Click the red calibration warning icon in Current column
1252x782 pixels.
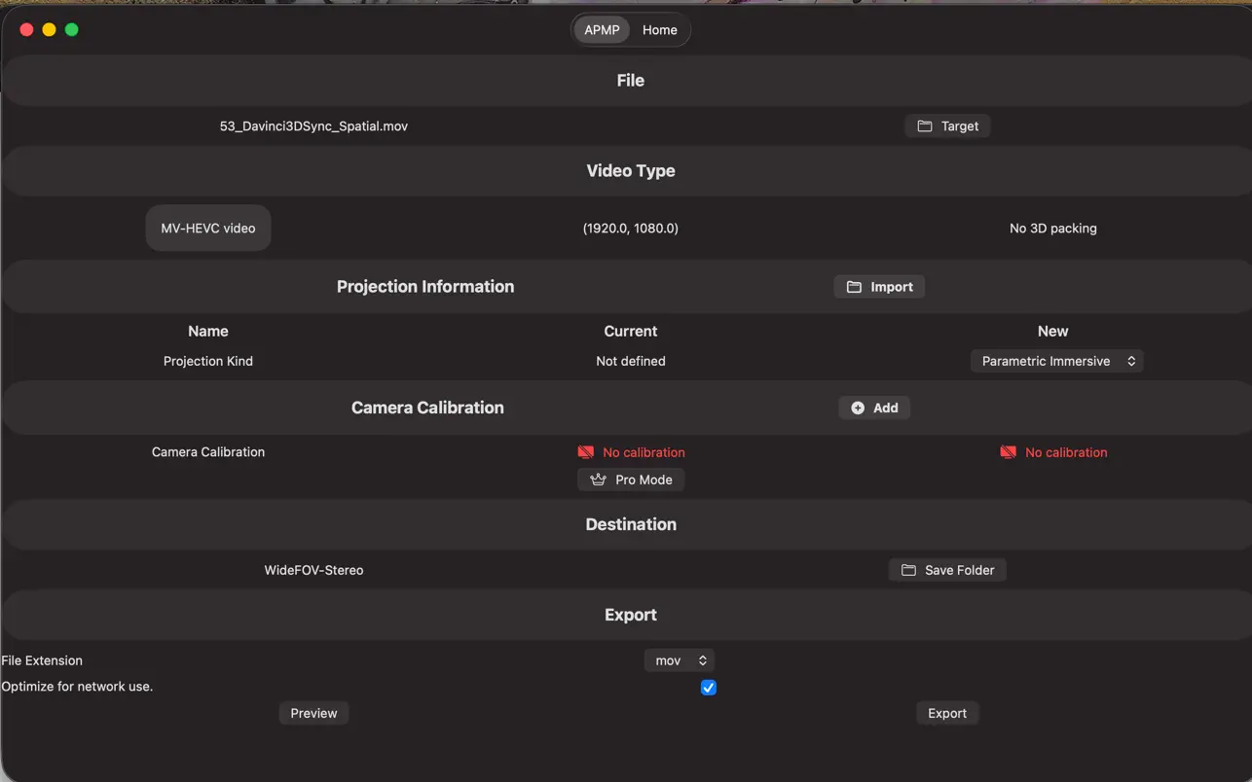(x=585, y=451)
